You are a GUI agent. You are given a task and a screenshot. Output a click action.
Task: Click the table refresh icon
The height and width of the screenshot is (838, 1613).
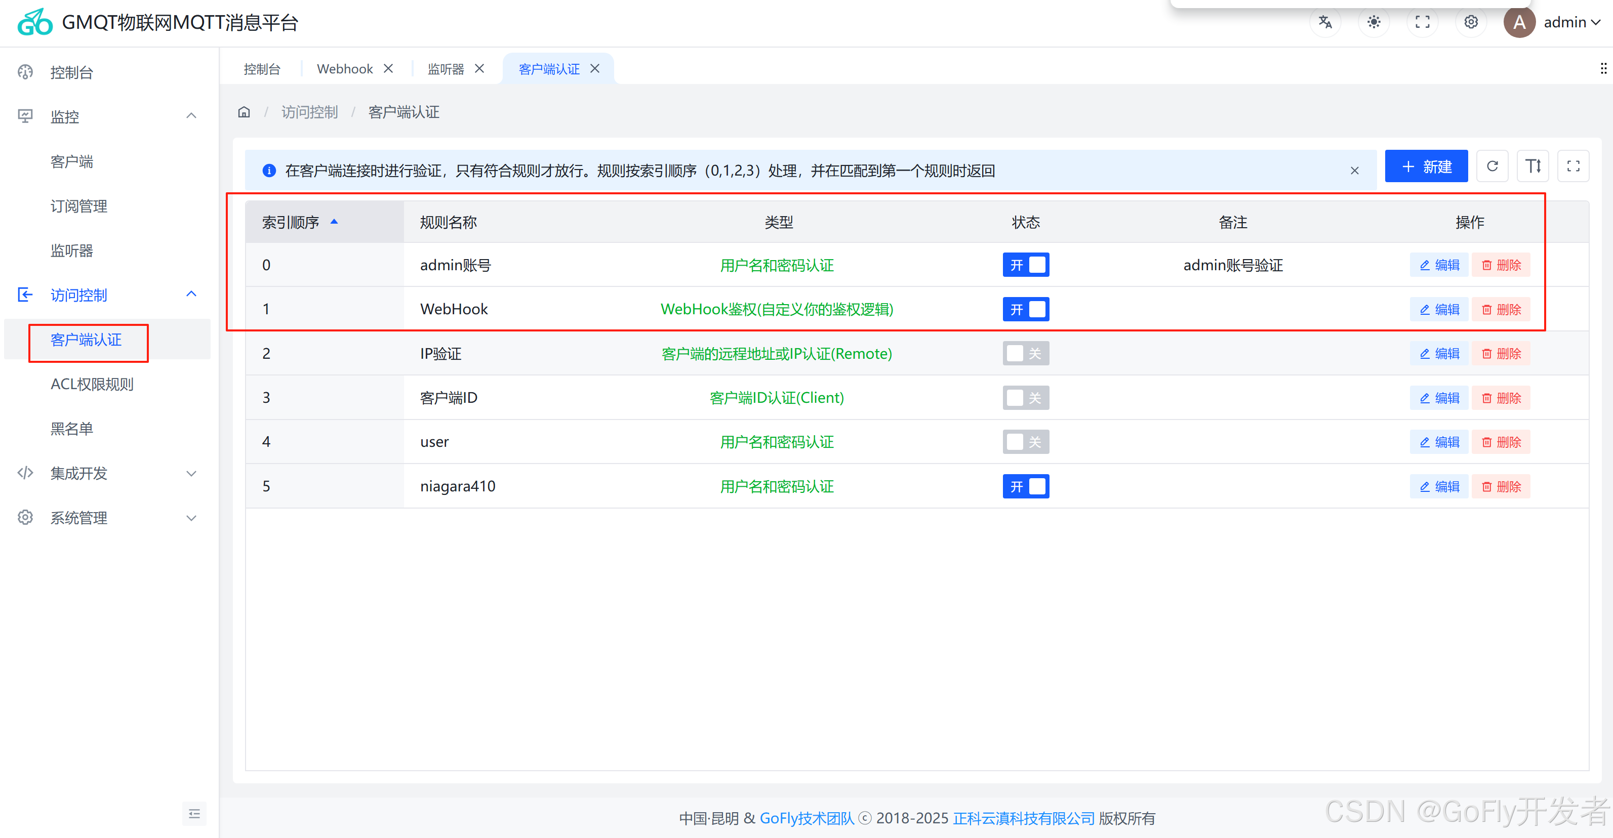point(1492,166)
